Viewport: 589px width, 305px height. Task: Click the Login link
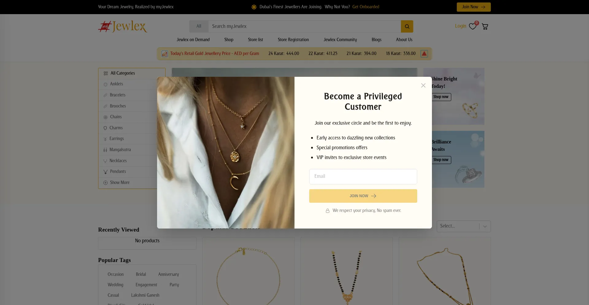click(460, 26)
